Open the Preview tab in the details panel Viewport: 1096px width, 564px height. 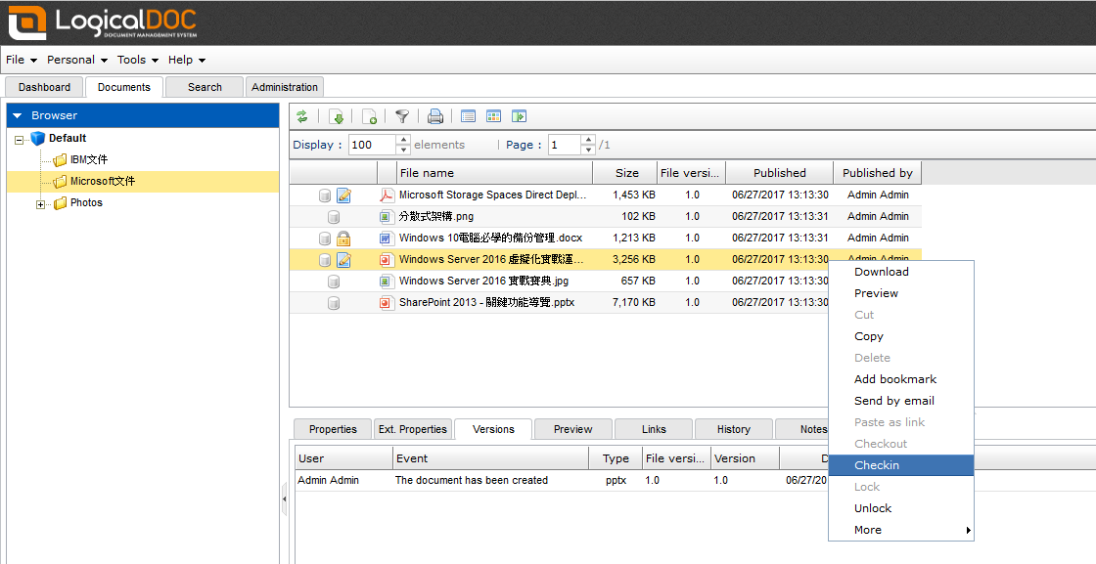click(573, 429)
